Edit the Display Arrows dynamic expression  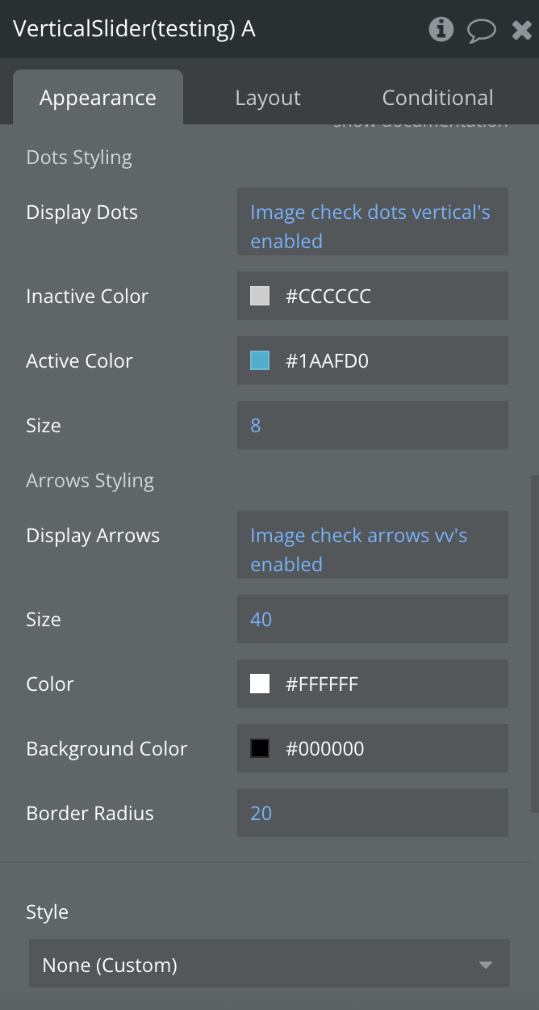372,549
